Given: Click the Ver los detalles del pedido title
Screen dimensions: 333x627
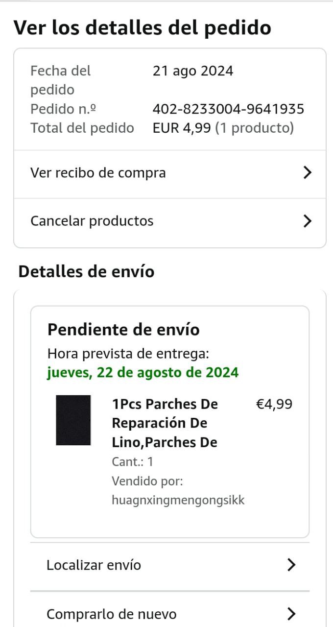Looking at the screenshot, I should click(x=142, y=27).
